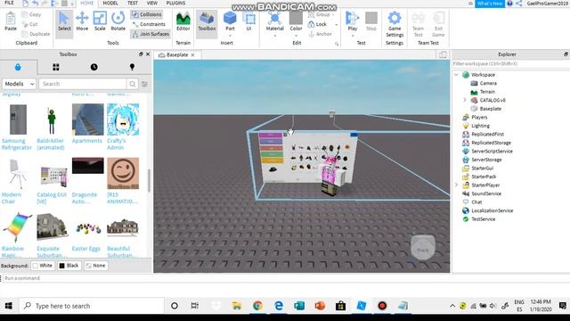Click the Toolbox search magnifier icon
This screenshot has height=321, width=570.
click(x=133, y=84)
